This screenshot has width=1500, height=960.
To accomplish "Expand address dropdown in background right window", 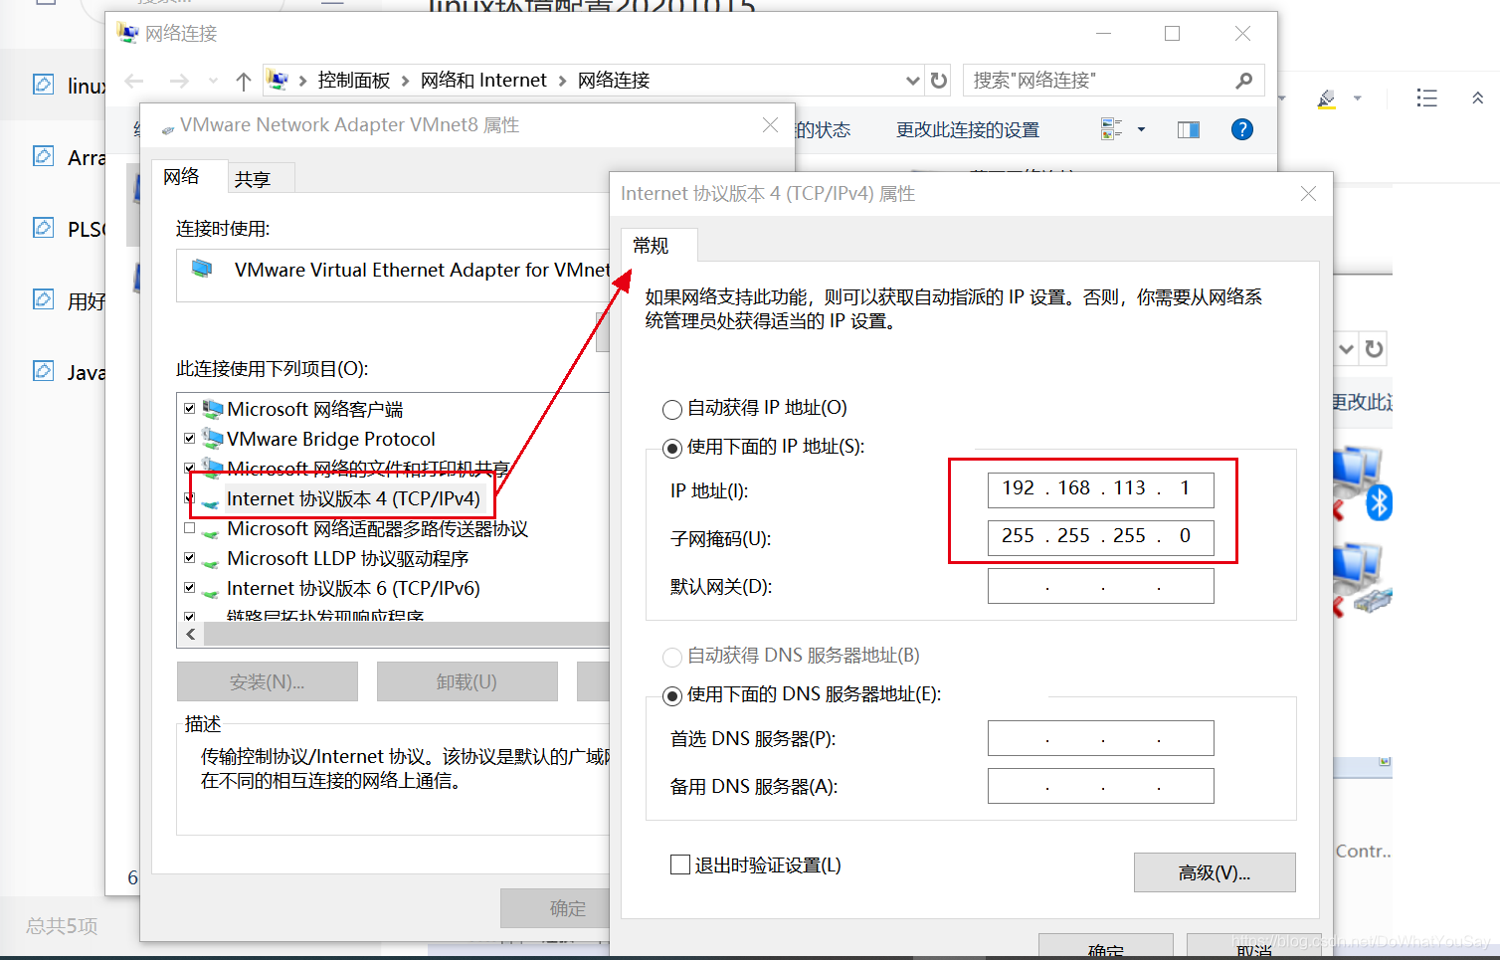I will pos(1346,349).
